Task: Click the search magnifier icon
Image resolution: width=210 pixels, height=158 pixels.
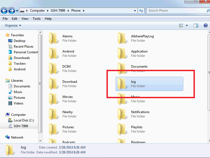Action: coord(208,11)
